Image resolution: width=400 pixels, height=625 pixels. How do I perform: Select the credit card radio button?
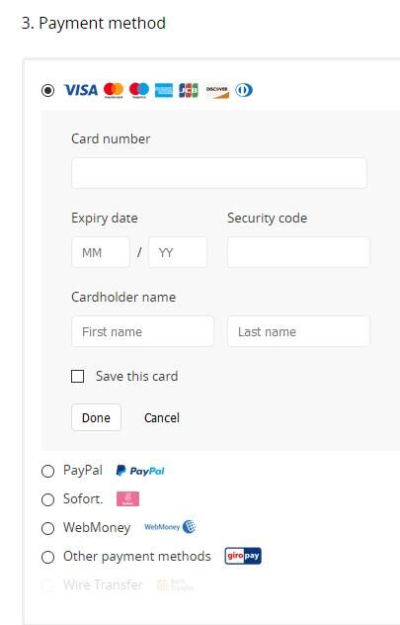click(x=47, y=90)
